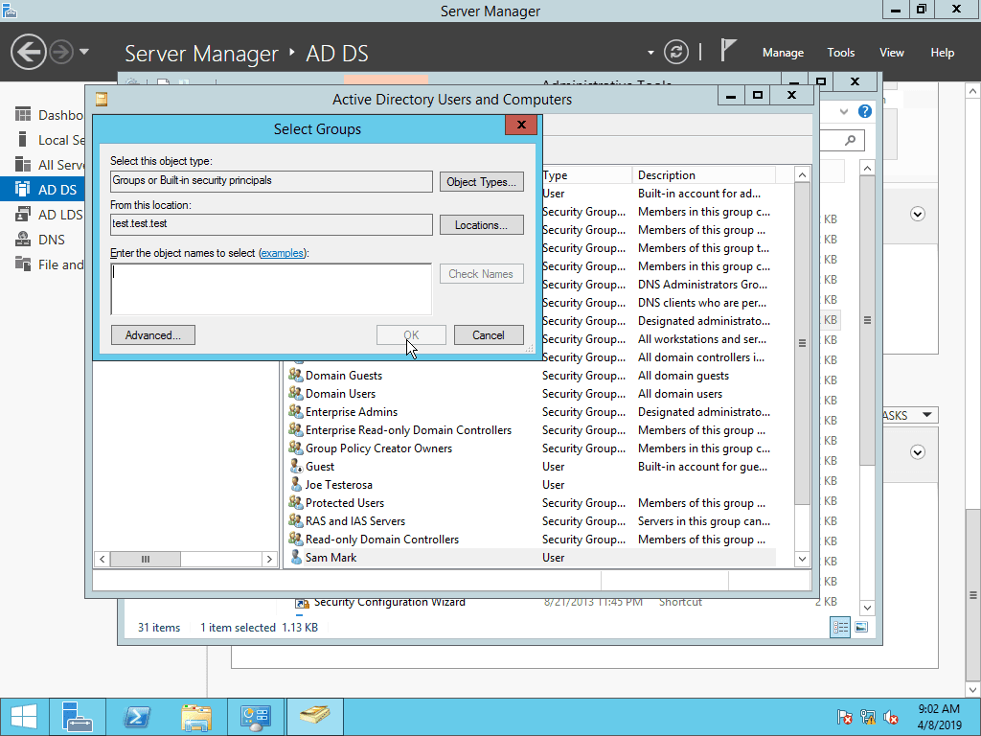Click the Joe Testerosa user icon
The width and height of the screenshot is (981, 736).
296,484
